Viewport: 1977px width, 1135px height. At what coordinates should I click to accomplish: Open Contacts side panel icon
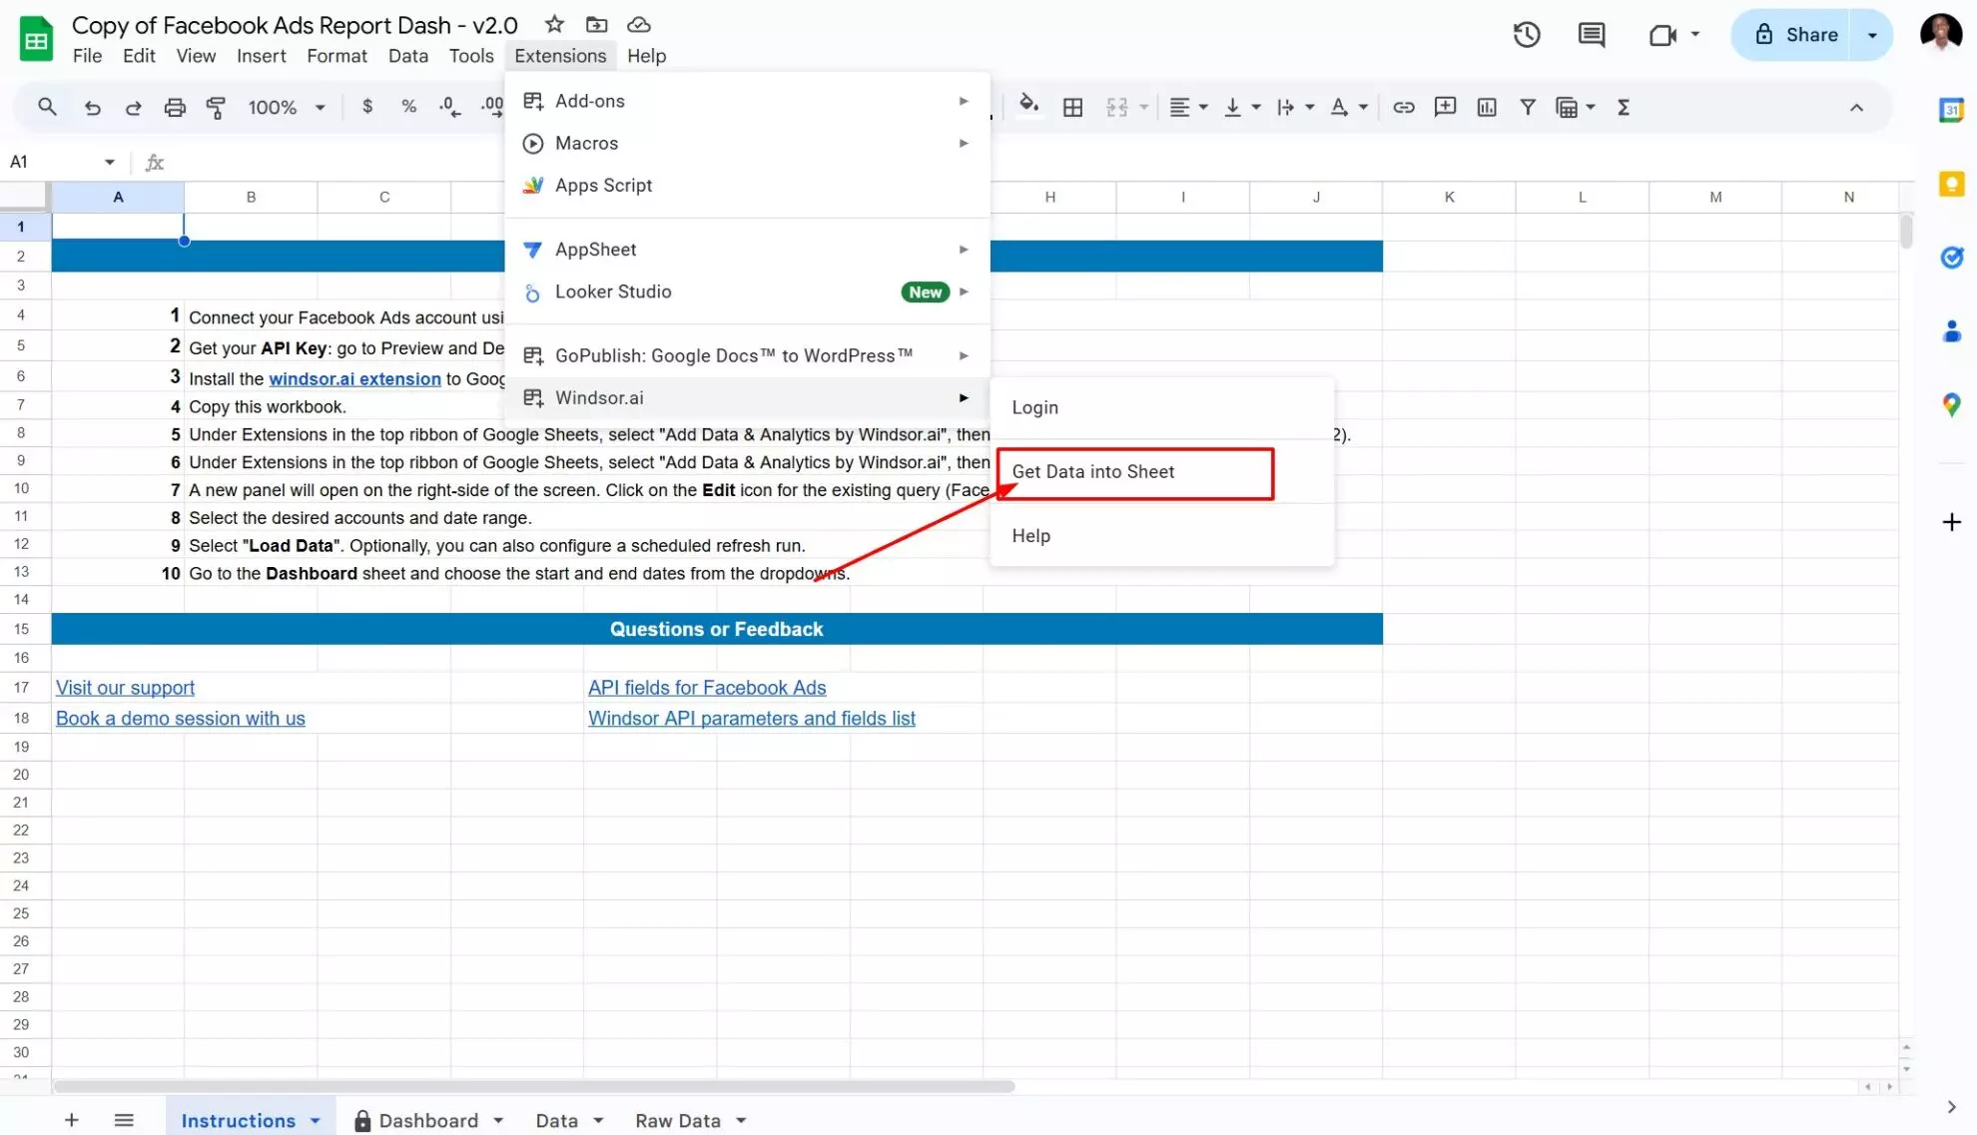(1951, 331)
